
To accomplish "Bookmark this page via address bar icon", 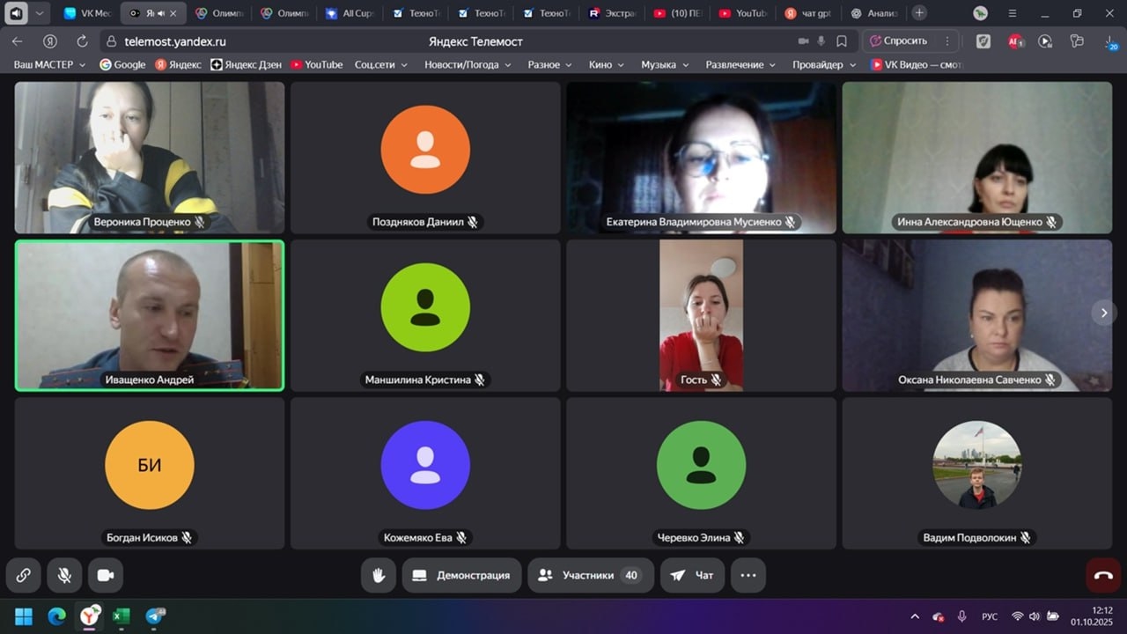I will (842, 41).
